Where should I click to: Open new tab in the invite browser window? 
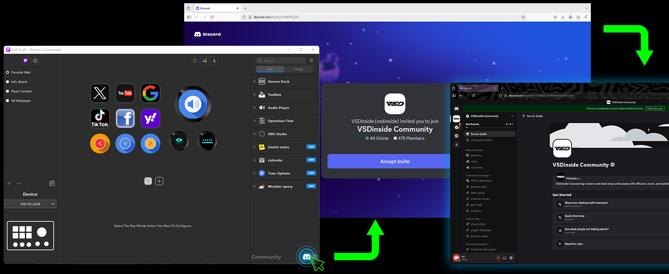click(x=245, y=8)
